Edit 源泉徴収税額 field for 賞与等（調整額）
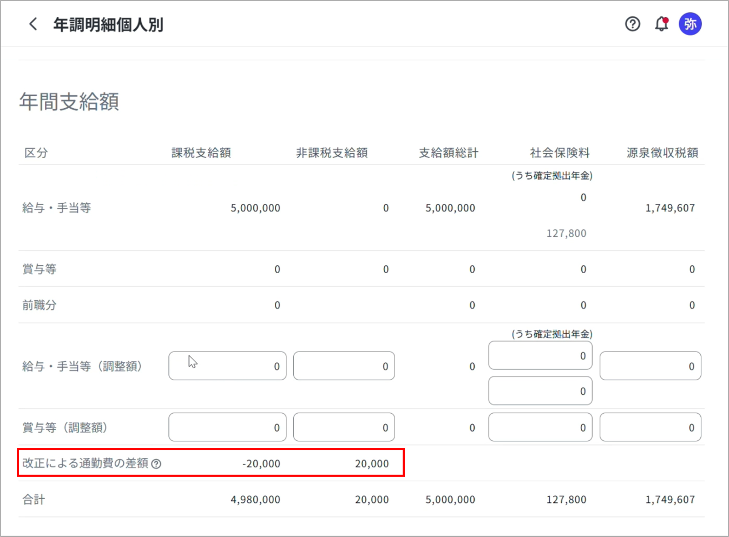The image size is (729, 537). click(650, 428)
